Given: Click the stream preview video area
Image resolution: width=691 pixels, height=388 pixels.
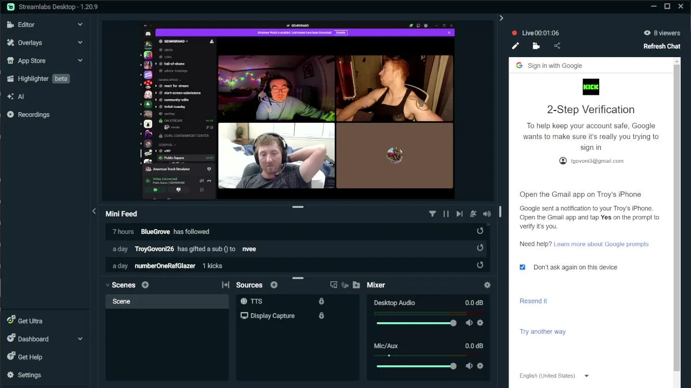Looking at the screenshot, I should [x=298, y=111].
